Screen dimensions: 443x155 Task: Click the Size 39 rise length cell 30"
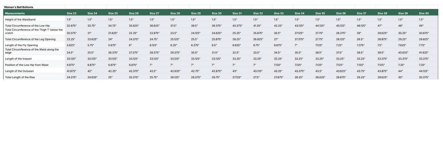coord(401,77)
